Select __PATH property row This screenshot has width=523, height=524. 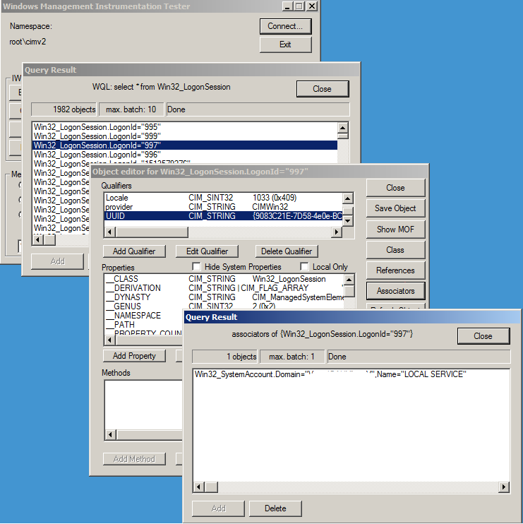pyautogui.click(x=144, y=324)
